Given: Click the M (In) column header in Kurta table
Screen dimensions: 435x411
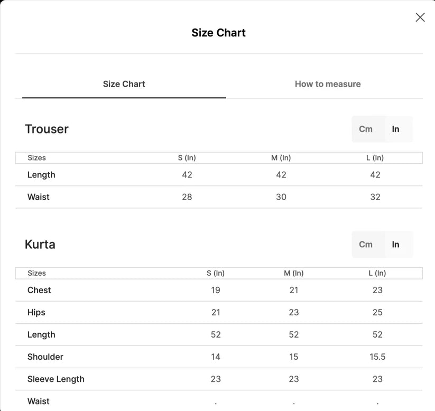Looking at the screenshot, I should (294, 273).
